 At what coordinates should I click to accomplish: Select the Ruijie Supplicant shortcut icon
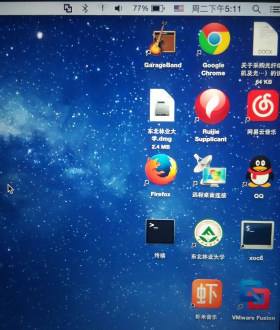point(212,106)
